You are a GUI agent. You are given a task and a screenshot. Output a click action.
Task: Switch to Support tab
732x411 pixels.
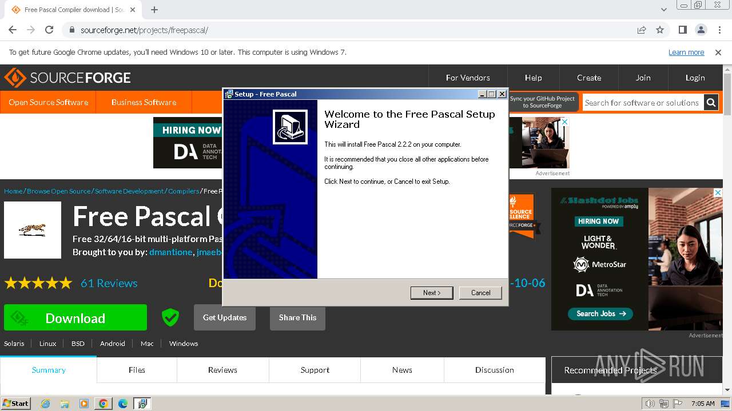tap(315, 370)
